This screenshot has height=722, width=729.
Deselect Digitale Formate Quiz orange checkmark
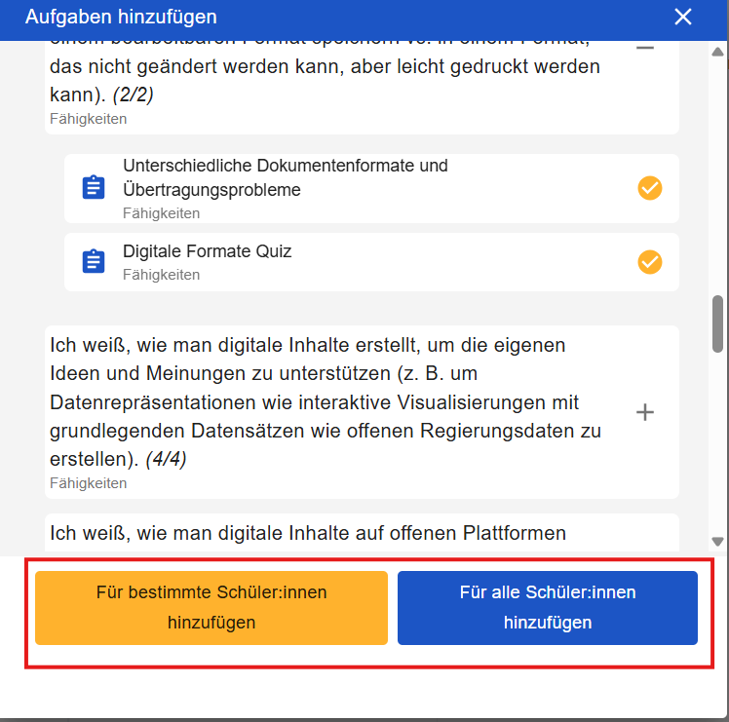pyautogui.click(x=650, y=262)
